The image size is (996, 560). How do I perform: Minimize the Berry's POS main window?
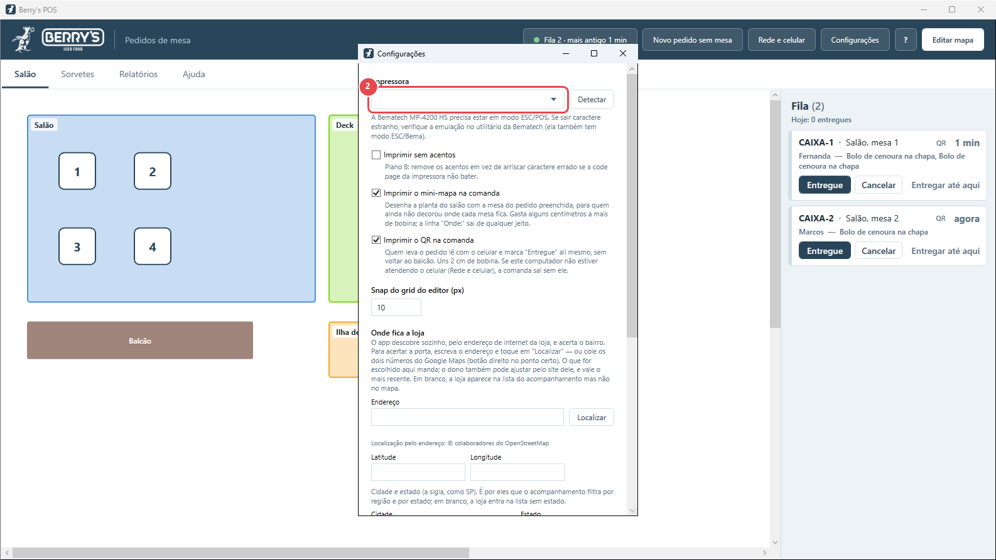(924, 9)
